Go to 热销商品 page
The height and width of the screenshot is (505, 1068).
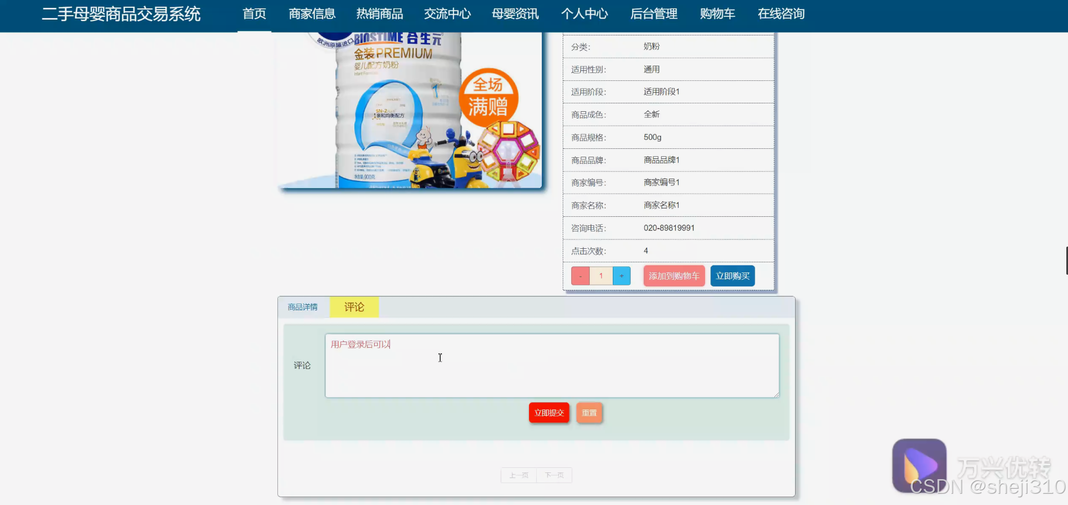pos(379,14)
